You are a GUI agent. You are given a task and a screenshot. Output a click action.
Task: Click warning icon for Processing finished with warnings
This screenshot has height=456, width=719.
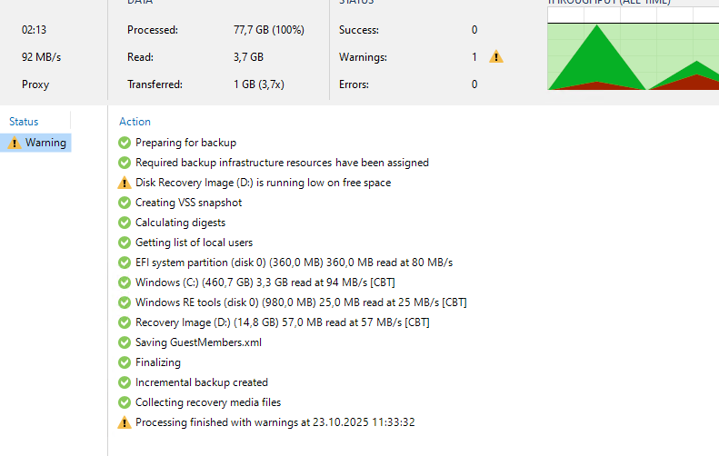click(x=125, y=422)
